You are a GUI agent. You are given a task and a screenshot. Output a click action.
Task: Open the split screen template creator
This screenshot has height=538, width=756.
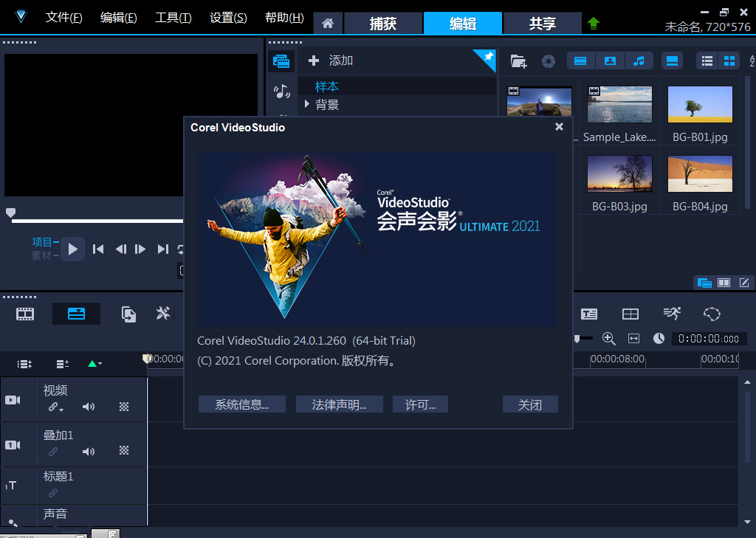click(x=630, y=314)
